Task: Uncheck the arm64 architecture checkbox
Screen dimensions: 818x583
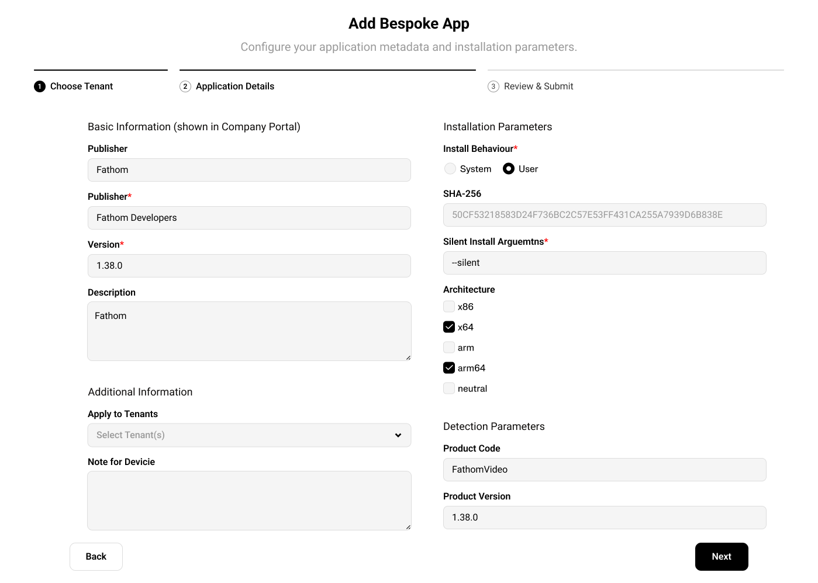Action: (449, 368)
